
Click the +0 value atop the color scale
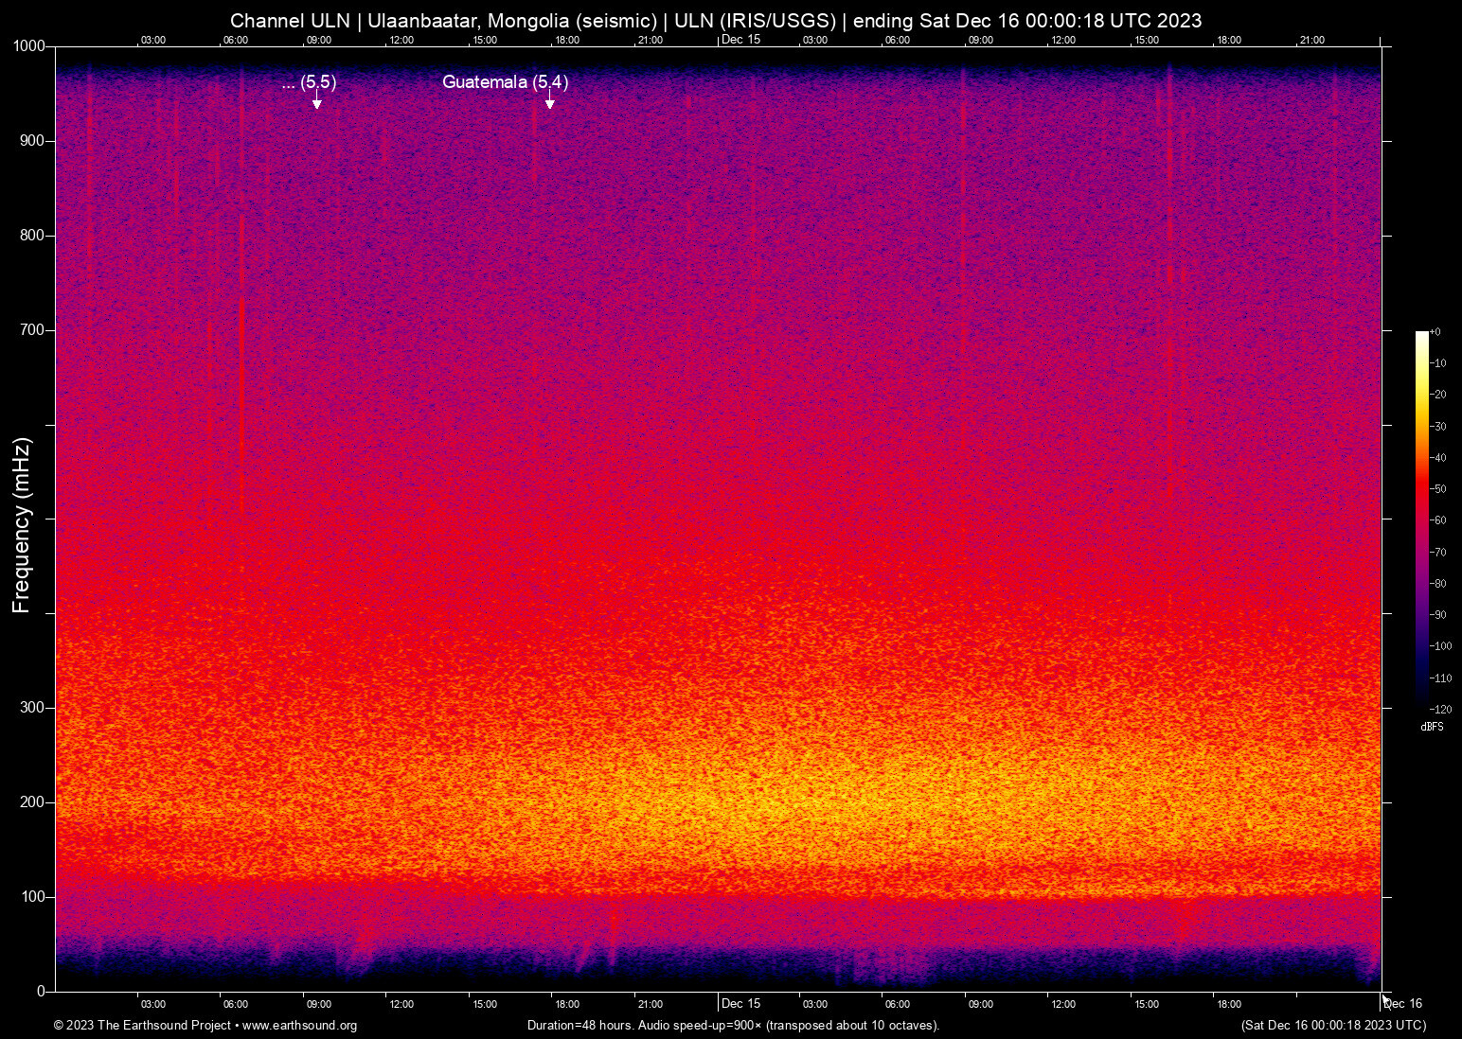coord(1435,332)
